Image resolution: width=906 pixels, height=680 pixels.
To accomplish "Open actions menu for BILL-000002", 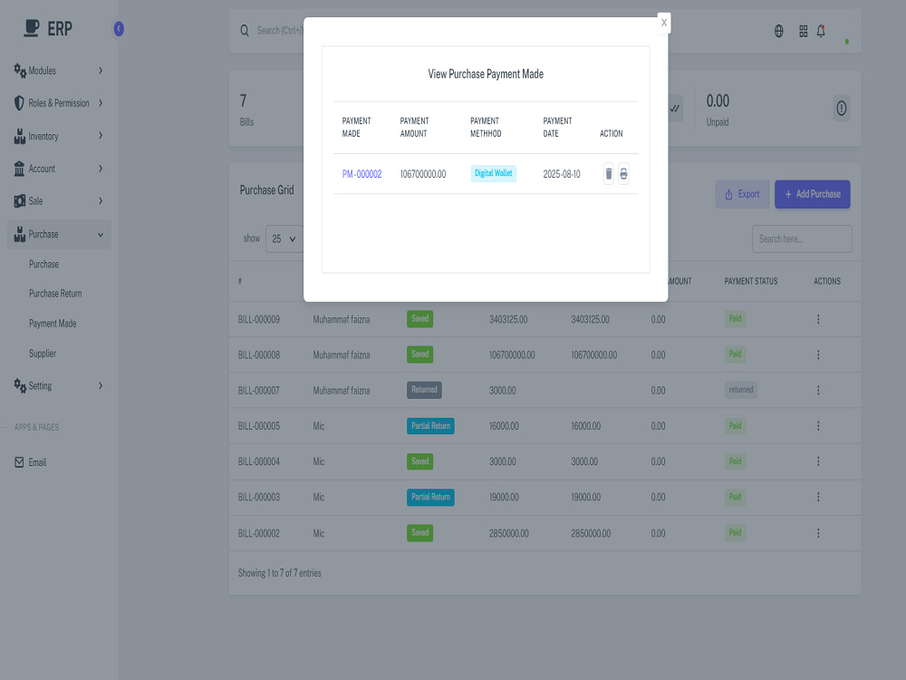I will click(x=818, y=533).
